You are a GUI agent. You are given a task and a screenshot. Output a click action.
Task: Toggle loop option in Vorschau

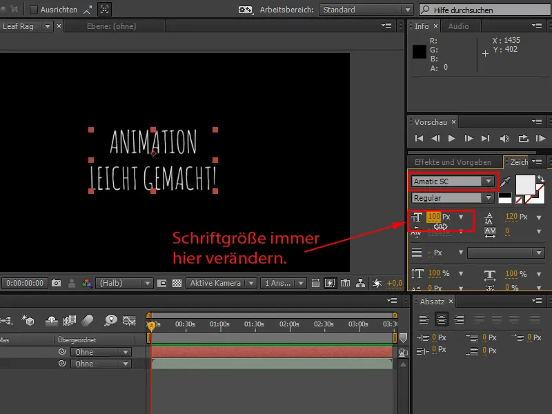pos(524,139)
